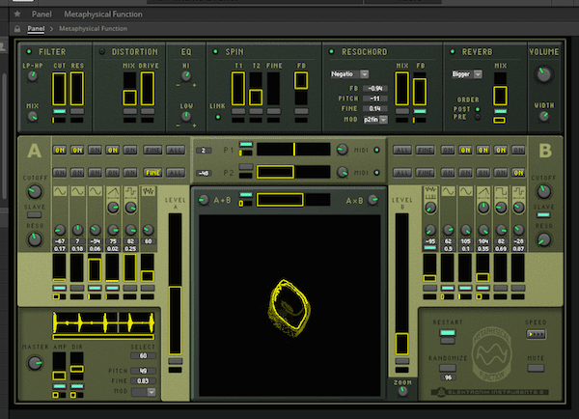Toggle section B Slave switch
Screen dimensions: 579x419
click(x=543, y=214)
